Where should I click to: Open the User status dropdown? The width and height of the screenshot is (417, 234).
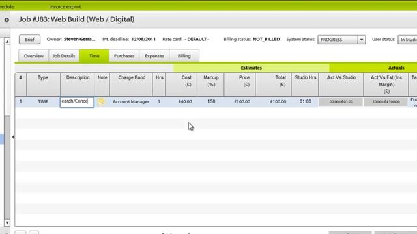407,40
